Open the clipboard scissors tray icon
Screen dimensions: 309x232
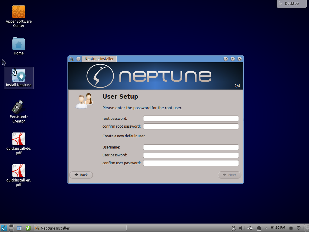pos(233,228)
